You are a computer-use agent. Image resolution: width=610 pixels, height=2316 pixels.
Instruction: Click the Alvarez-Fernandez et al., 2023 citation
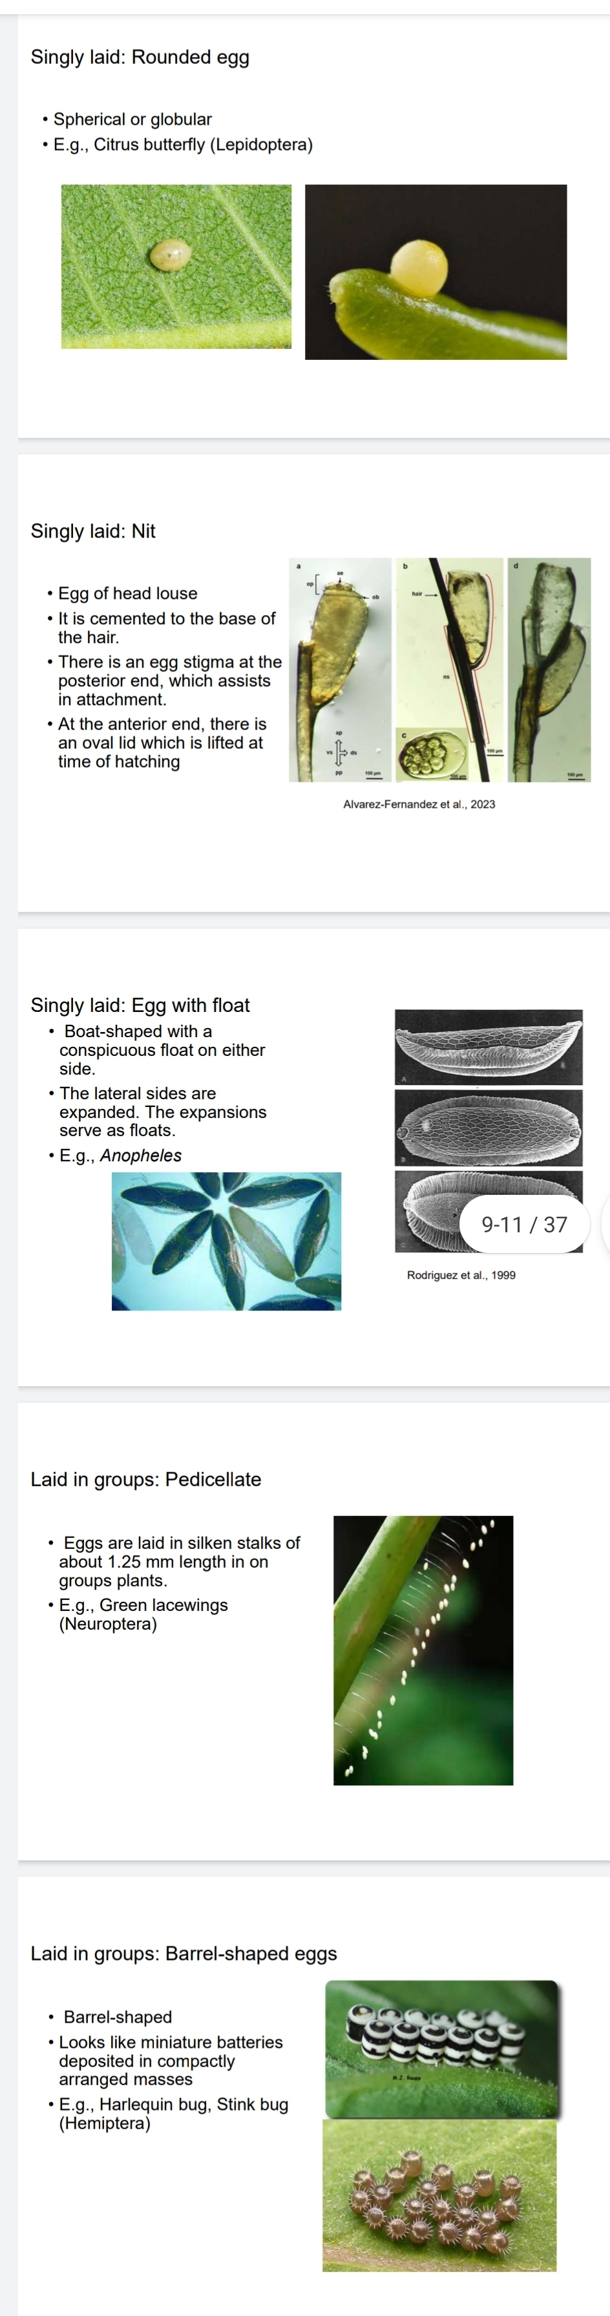tap(419, 804)
